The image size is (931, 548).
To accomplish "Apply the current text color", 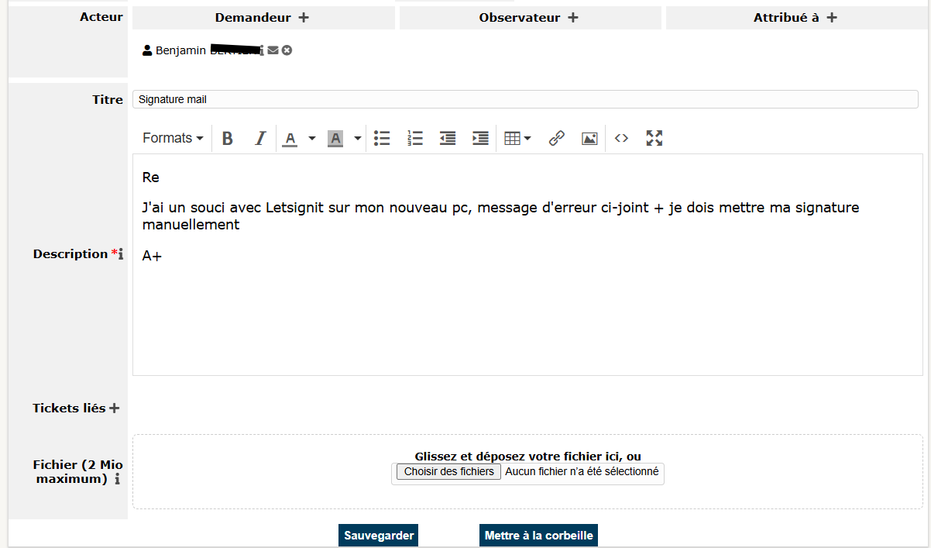I will coord(290,139).
